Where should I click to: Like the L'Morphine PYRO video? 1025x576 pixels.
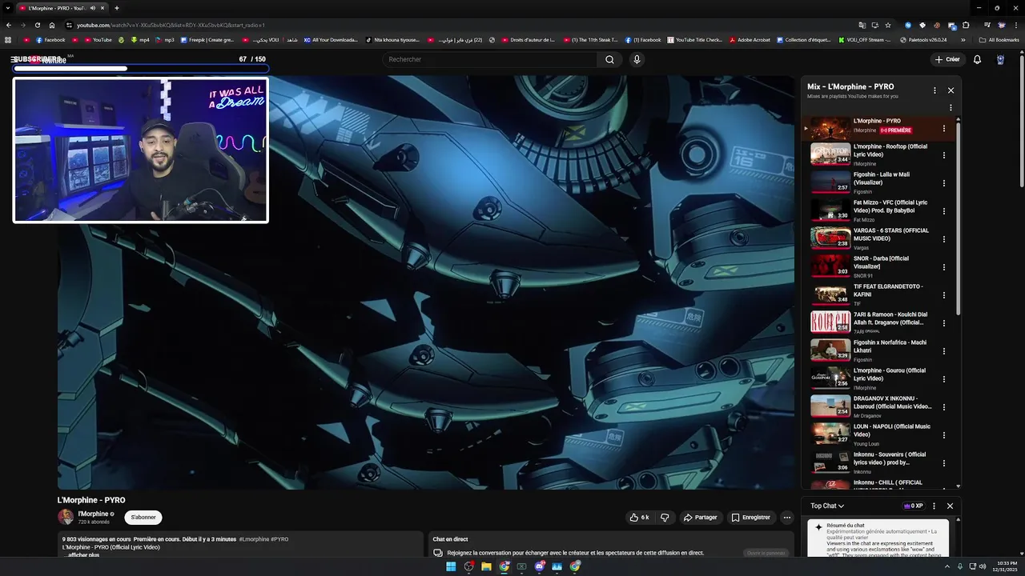[x=640, y=518]
